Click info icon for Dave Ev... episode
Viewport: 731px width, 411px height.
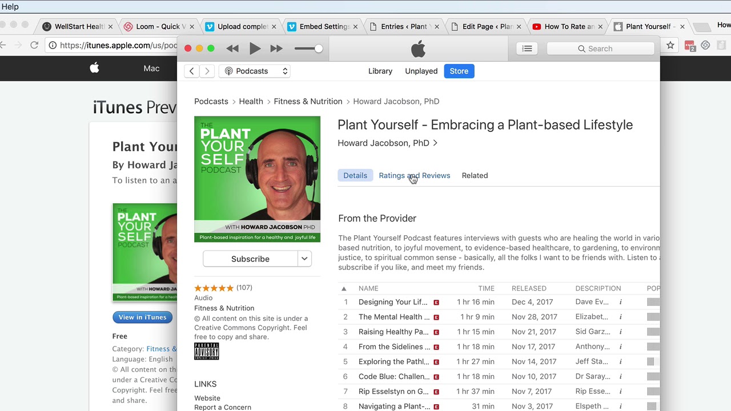621,302
